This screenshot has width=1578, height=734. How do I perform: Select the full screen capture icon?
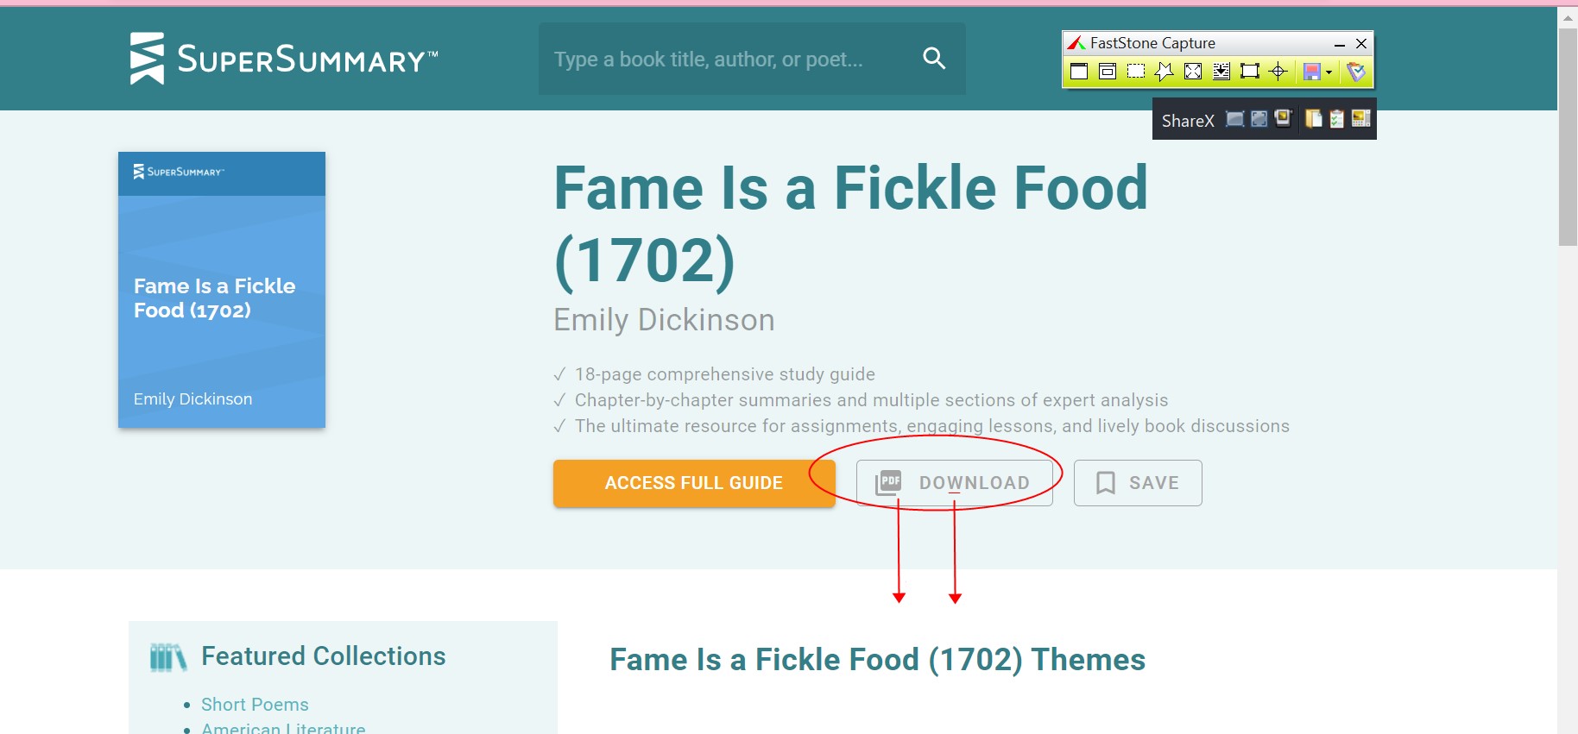coord(1193,72)
